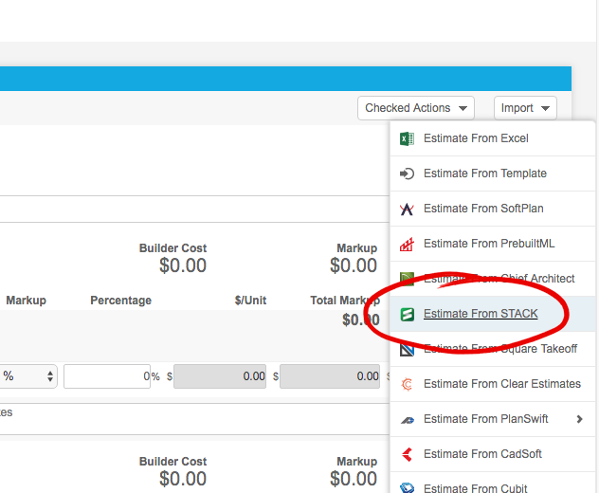The width and height of the screenshot is (599, 493).
Task: Click the Chief Architect green icon
Action: click(x=407, y=279)
